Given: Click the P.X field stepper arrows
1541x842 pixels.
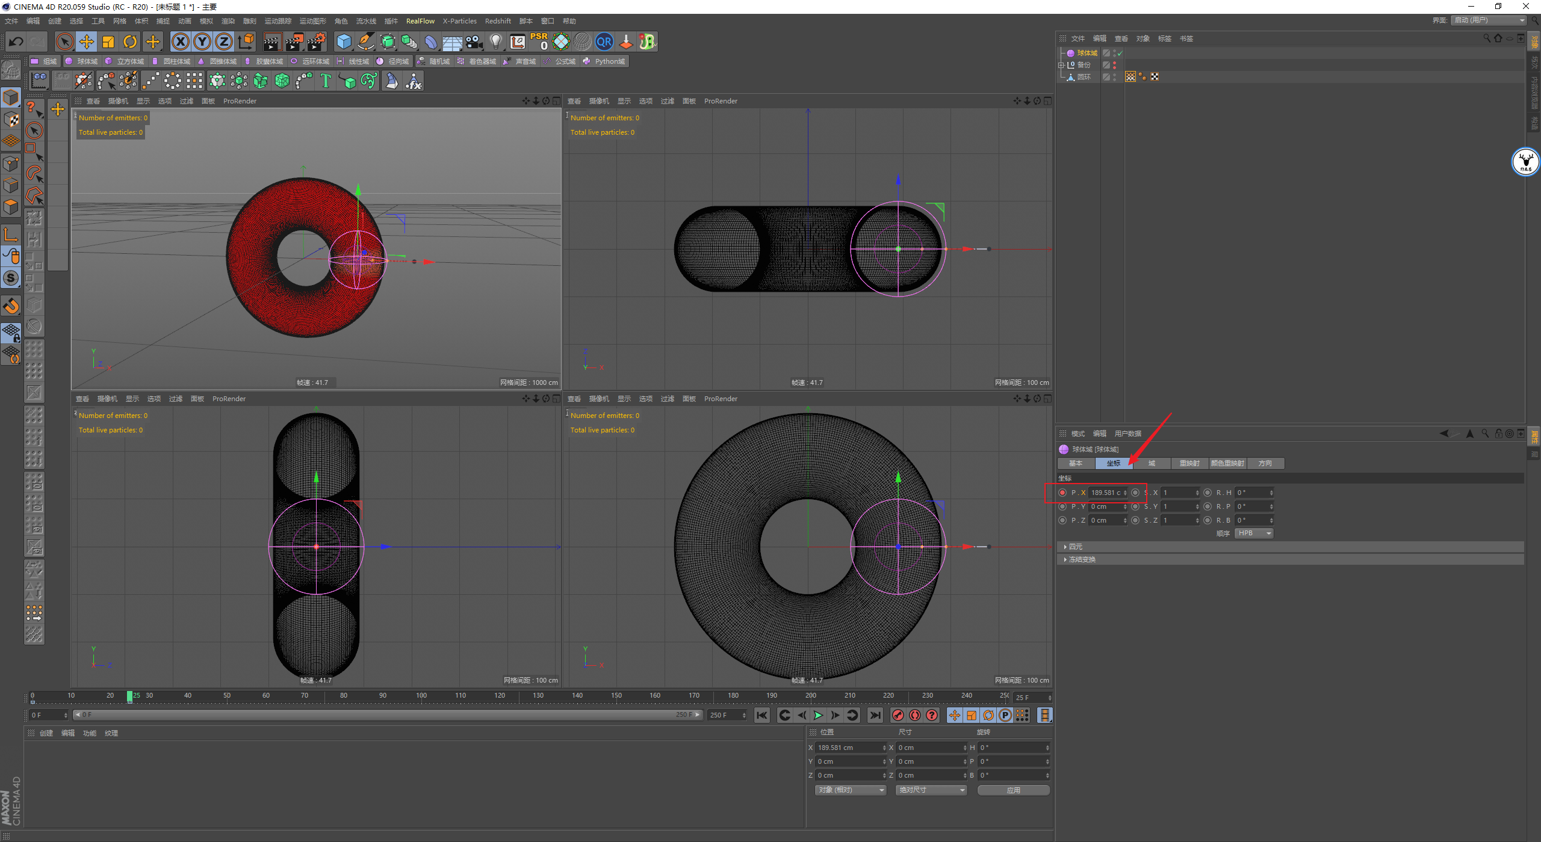Looking at the screenshot, I should 1125,493.
